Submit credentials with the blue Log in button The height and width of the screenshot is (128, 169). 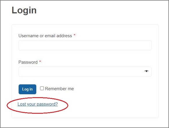click(x=27, y=89)
